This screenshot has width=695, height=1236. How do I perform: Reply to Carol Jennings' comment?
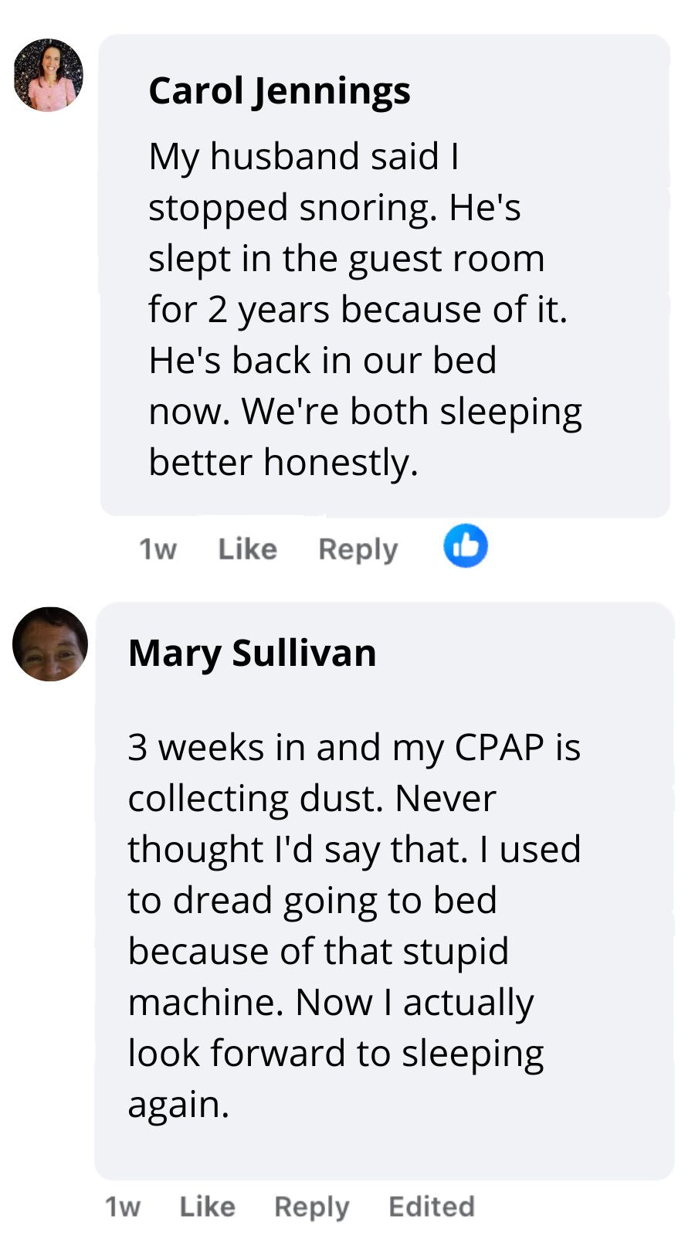[x=358, y=549]
